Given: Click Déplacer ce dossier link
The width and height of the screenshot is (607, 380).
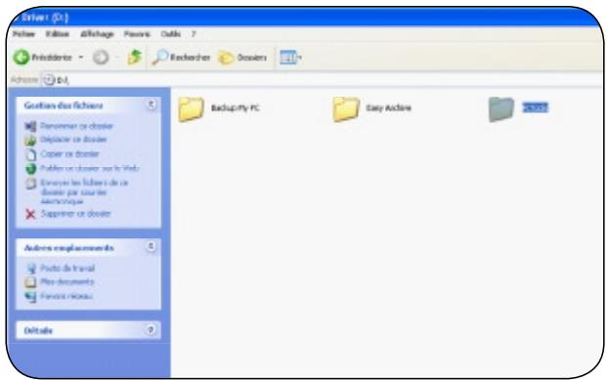Looking at the screenshot, I should pyautogui.click(x=73, y=140).
